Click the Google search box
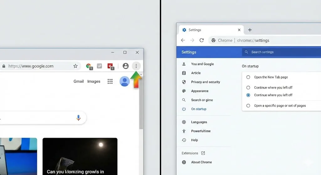Screen dimensions: 321x175 tap(43, 118)
